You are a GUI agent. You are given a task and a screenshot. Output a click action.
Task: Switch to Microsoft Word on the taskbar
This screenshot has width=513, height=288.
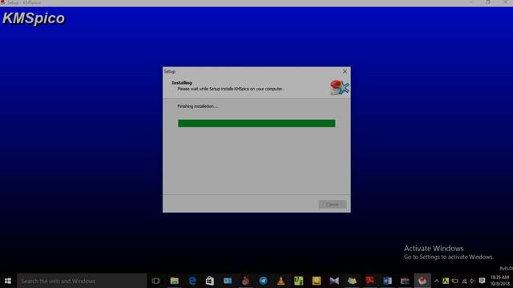coord(387,281)
